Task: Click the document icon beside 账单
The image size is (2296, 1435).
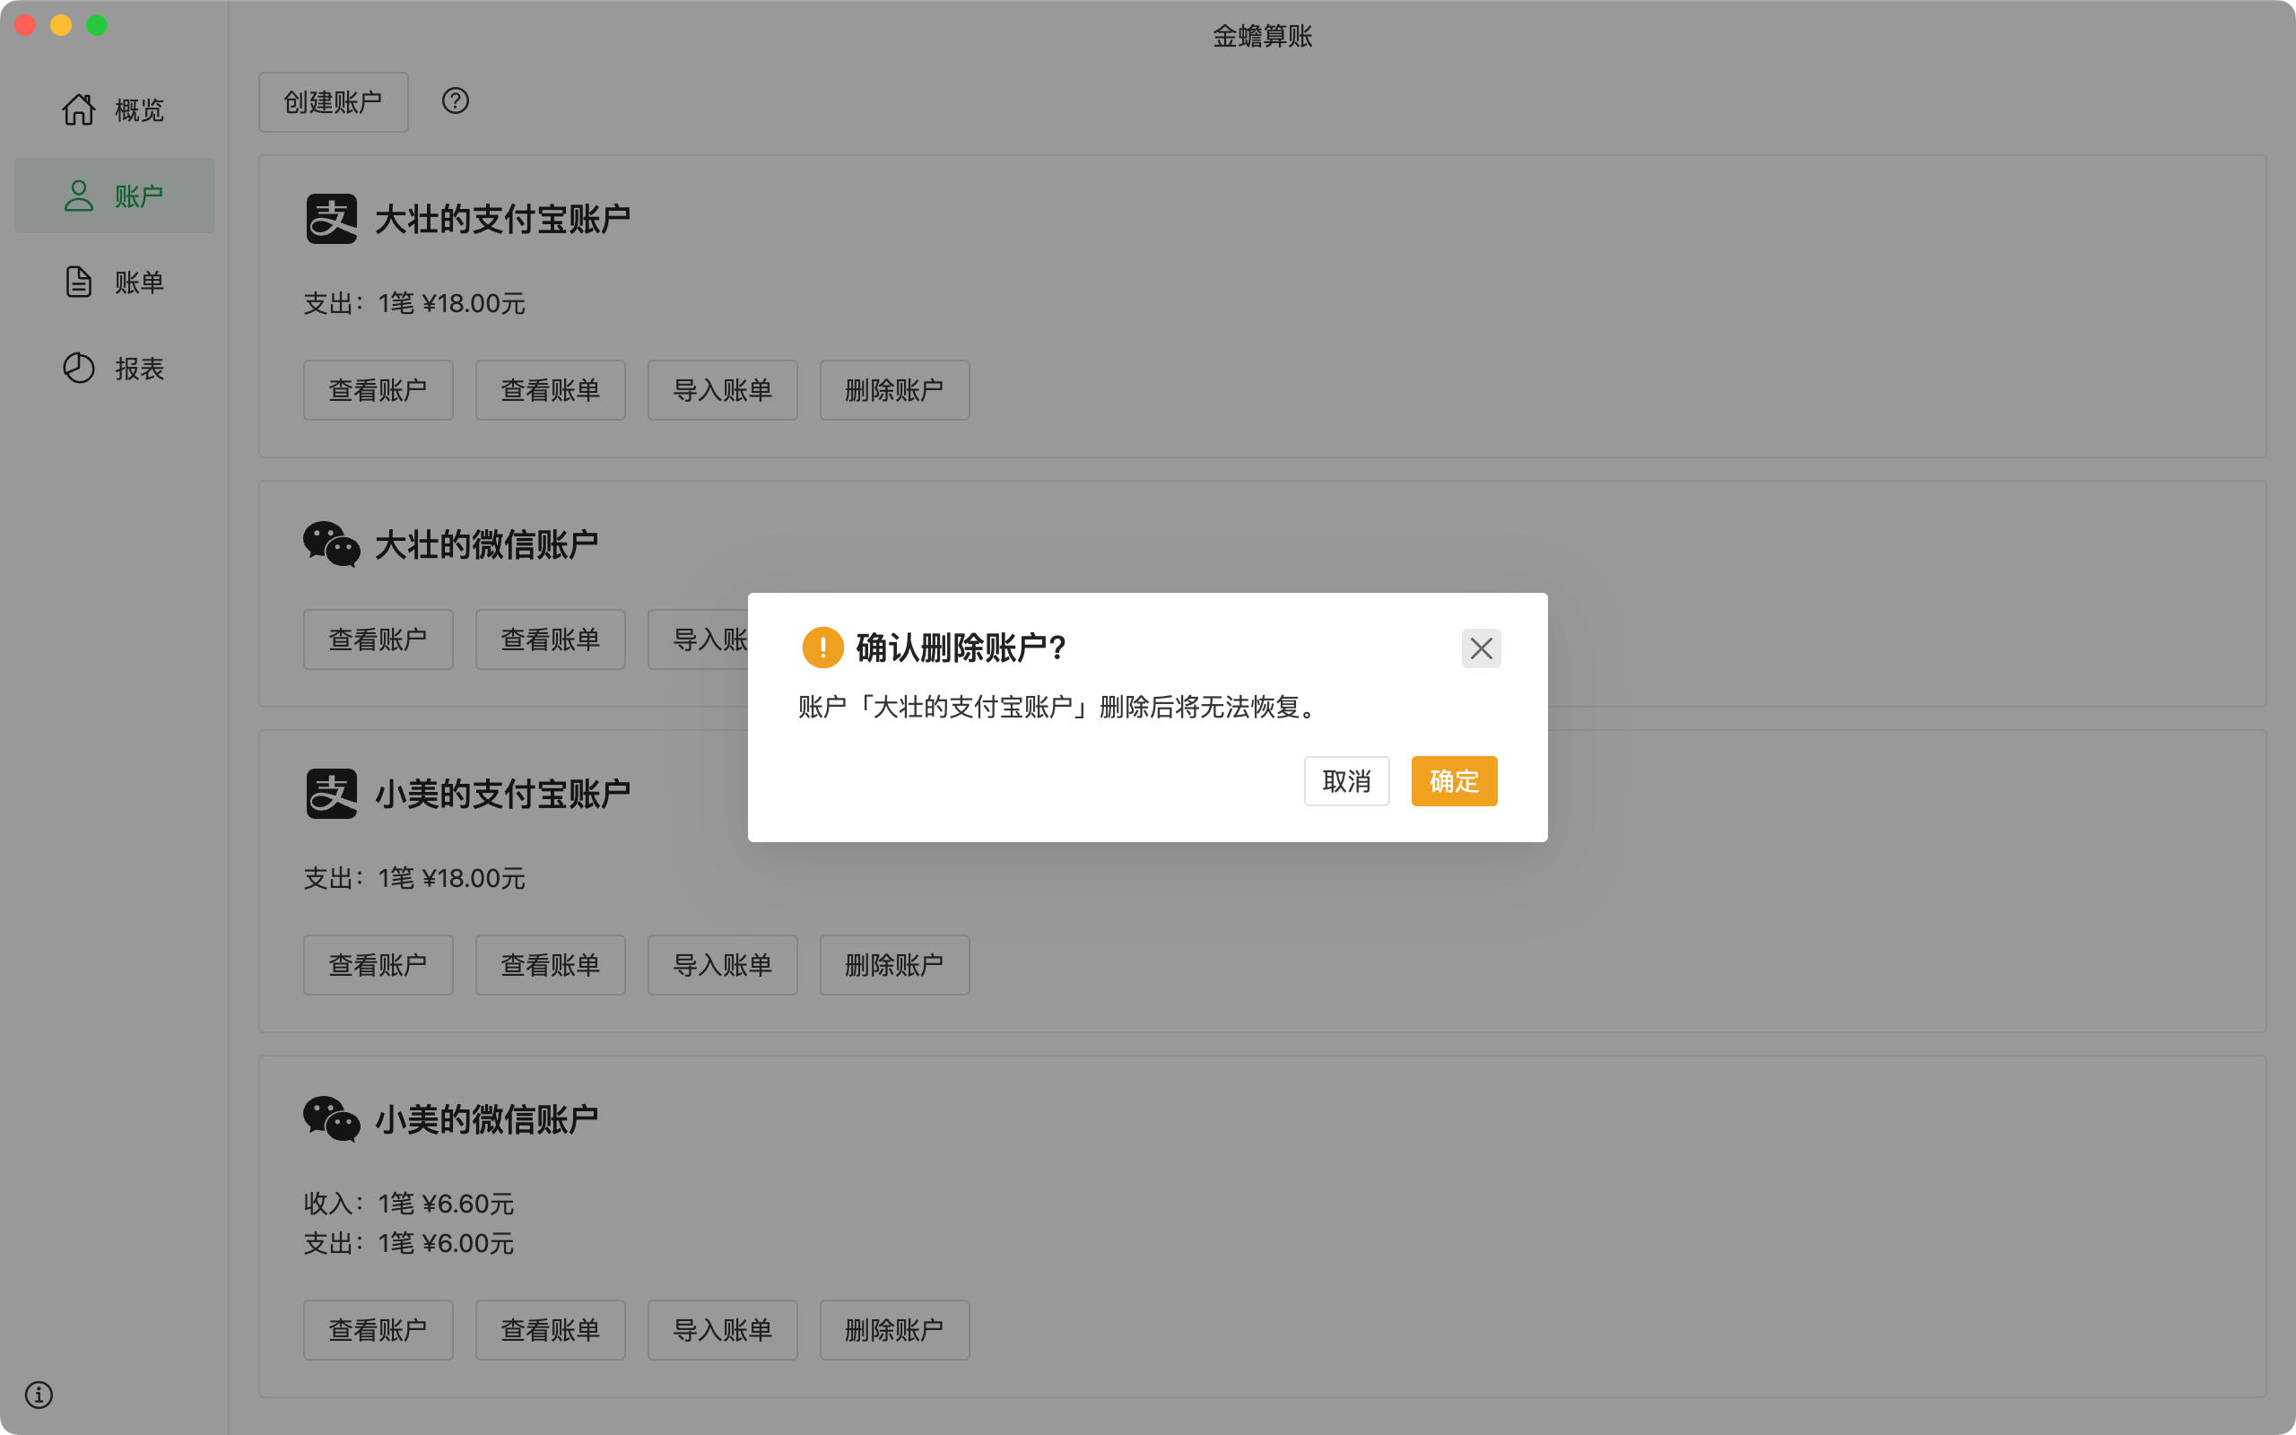Action: point(79,282)
